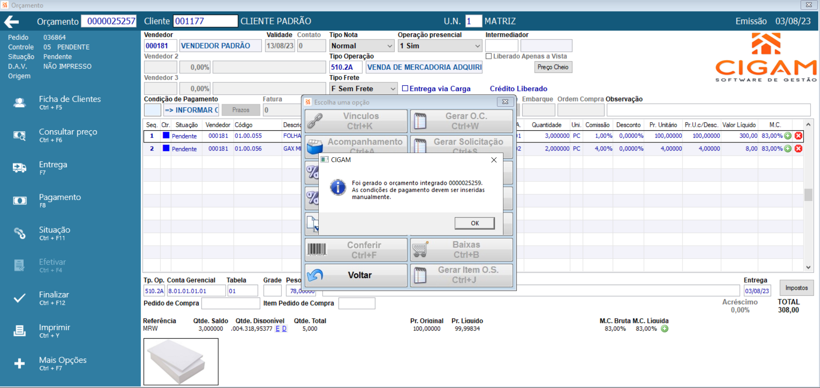Delete row 2 with red X icon

click(x=799, y=149)
